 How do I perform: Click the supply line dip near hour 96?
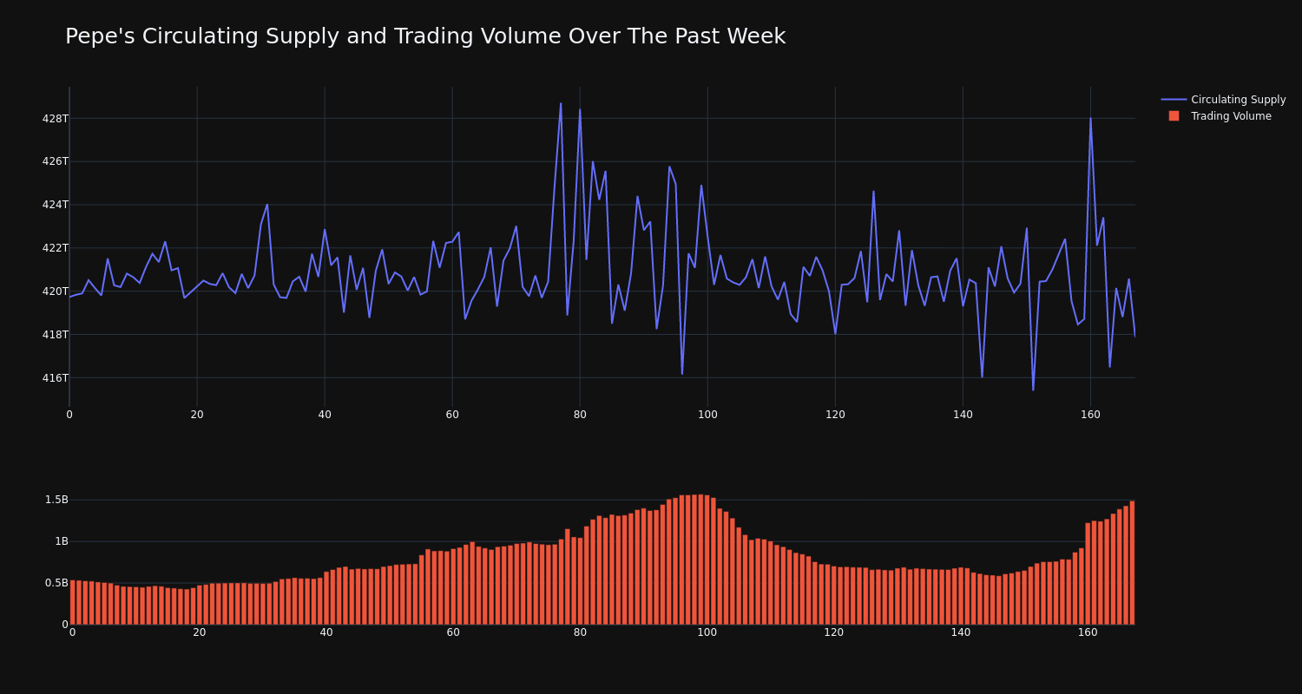682,374
